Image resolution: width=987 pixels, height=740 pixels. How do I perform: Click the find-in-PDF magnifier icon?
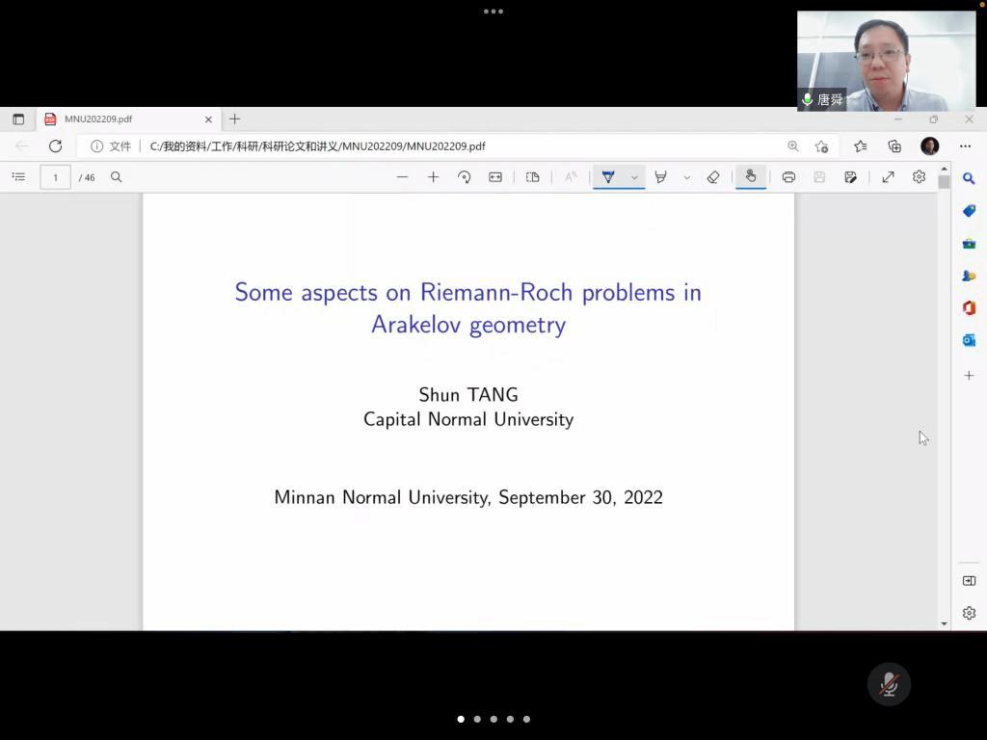click(x=117, y=177)
